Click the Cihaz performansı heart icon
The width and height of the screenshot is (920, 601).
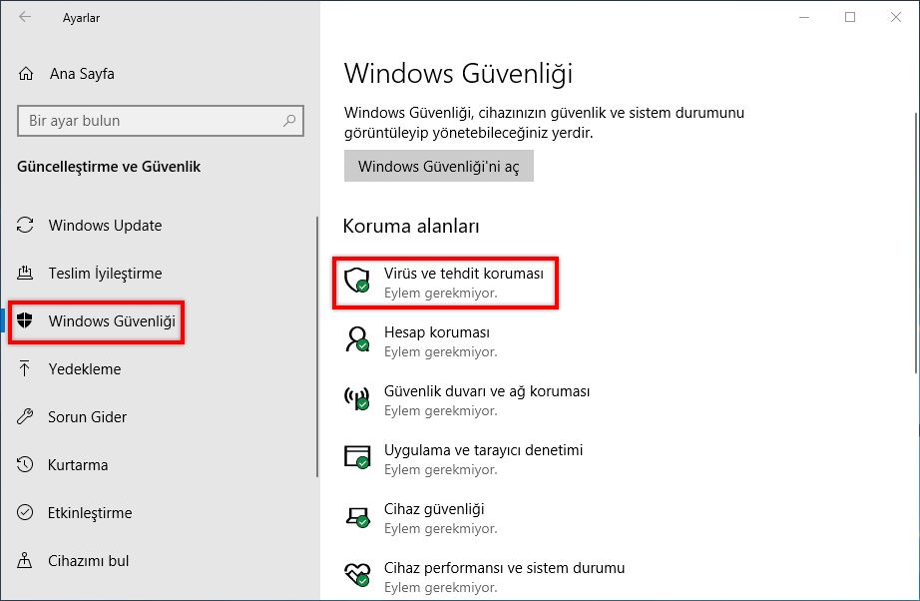tap(356, 576)
